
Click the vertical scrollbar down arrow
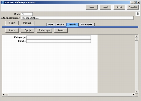coord(137,92)
